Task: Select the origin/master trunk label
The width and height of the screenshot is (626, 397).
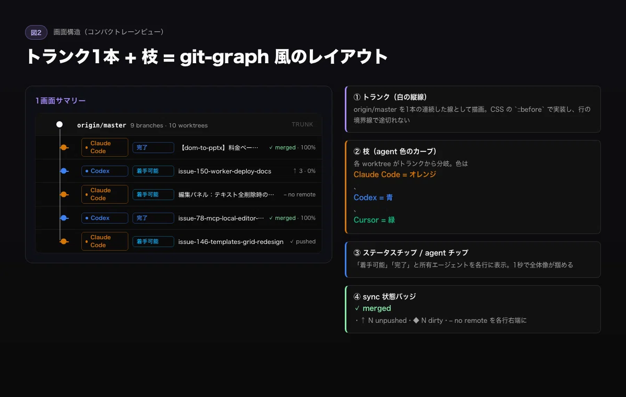Action: 102,125
